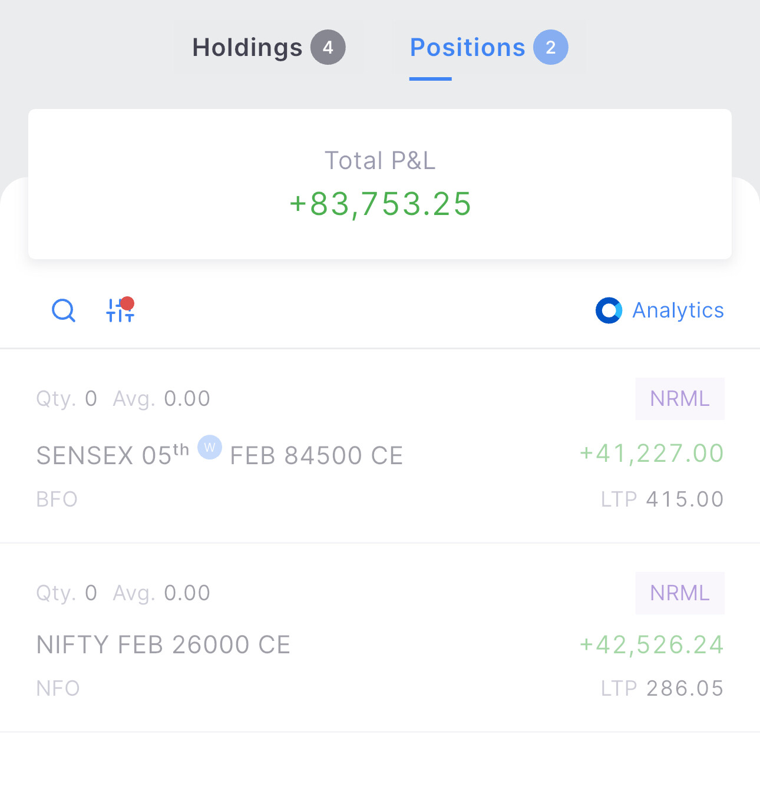Screen dimensions: 760x787
Task: Select the Positions tab
Action: 467,48
